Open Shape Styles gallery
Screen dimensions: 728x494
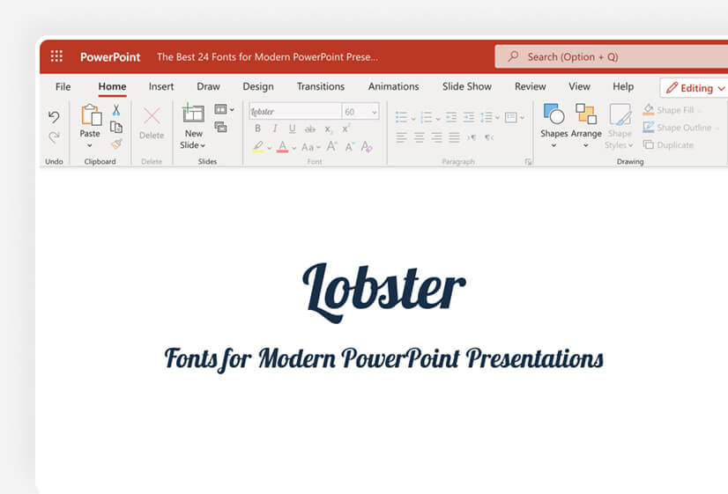[620, 126]
